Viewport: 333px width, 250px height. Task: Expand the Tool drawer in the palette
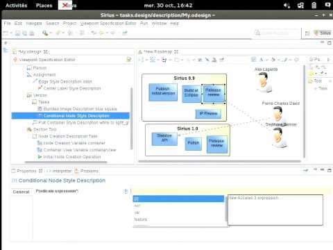click(x=318, y=81)
